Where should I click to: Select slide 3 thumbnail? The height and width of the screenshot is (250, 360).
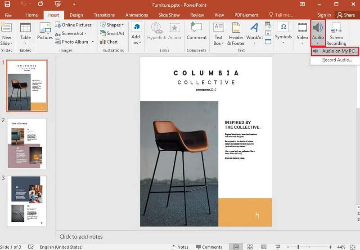27,201
